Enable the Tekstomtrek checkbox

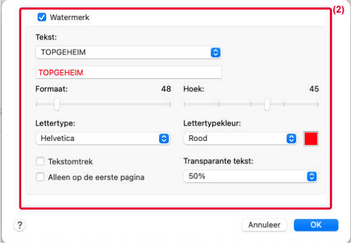(x=40, y=161)
